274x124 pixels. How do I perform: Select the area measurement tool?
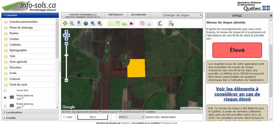(118, 23)
